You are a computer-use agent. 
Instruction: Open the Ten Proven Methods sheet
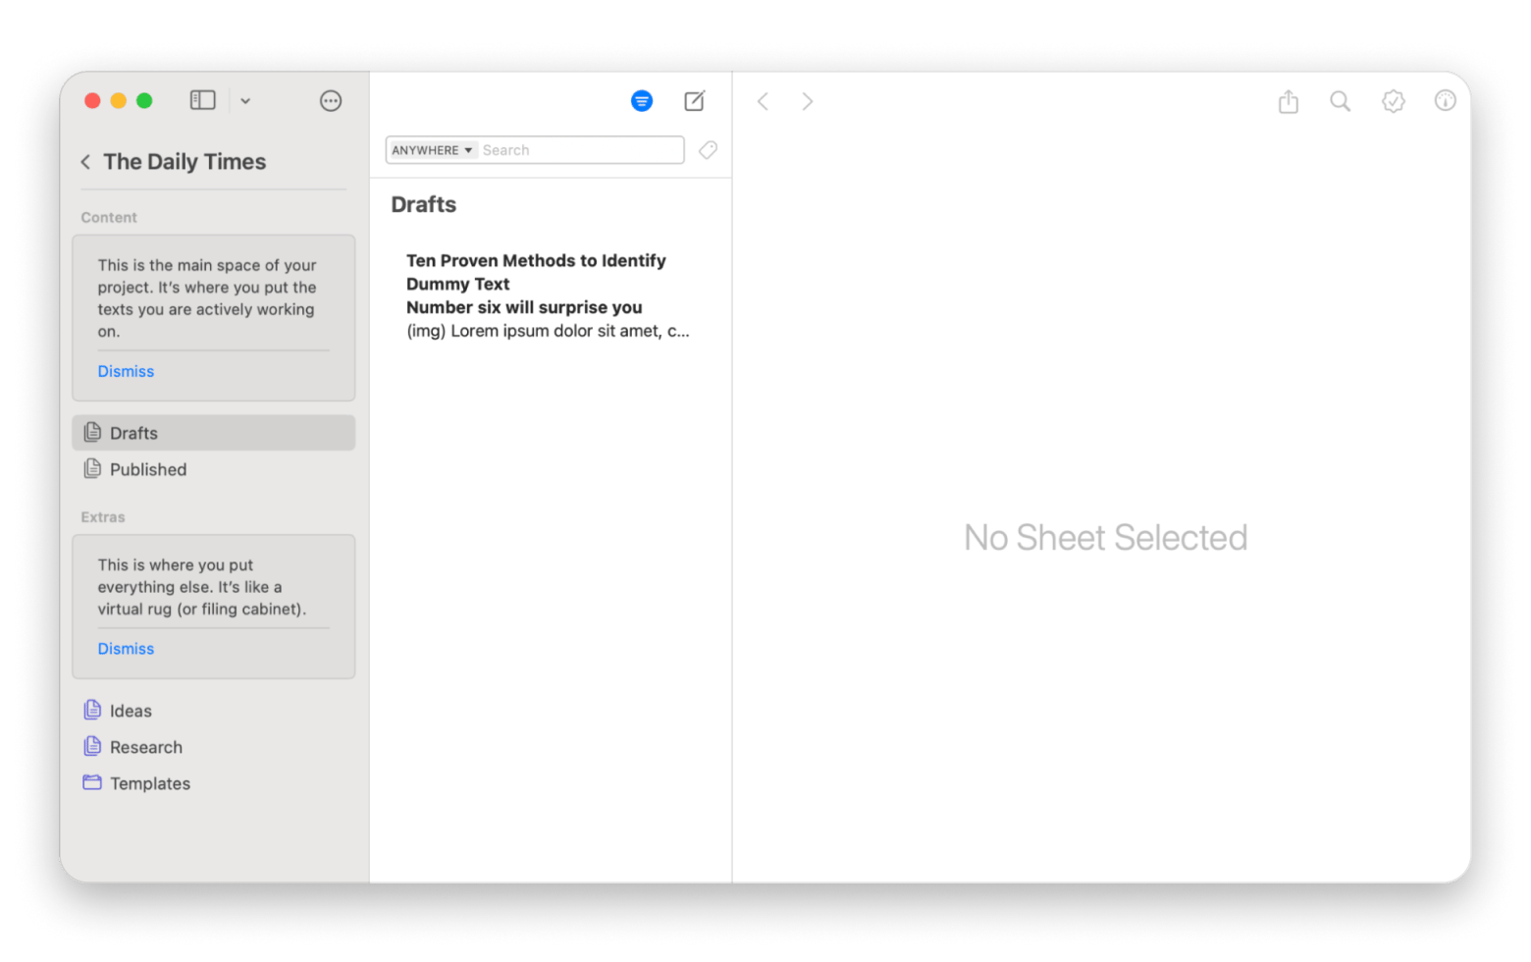(548, 295)
